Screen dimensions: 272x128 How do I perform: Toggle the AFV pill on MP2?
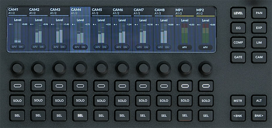pyautogui.click(x=205, y=47)
